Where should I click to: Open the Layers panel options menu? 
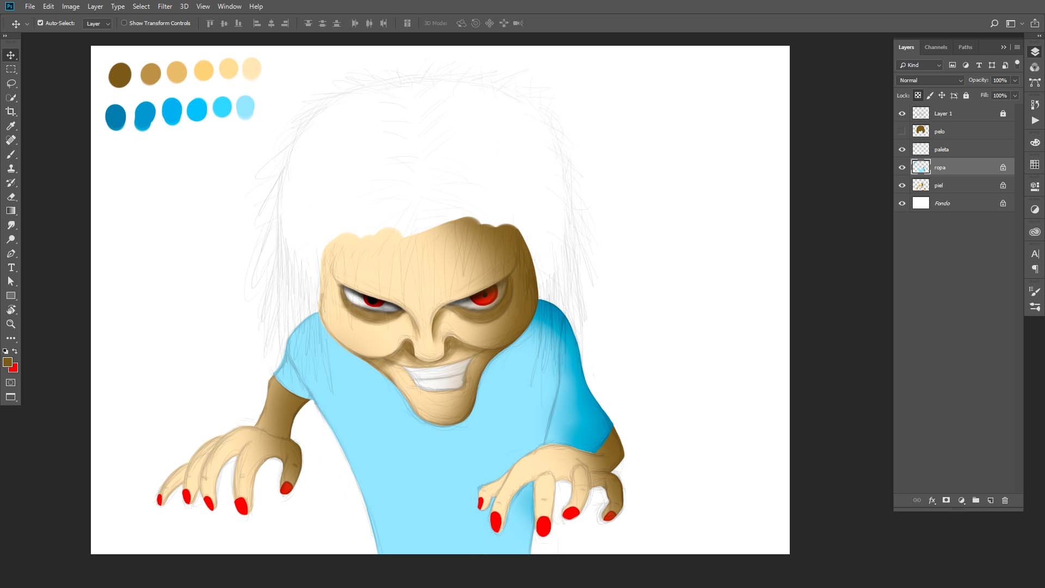pyautogui.click(x=1017, y=47)
